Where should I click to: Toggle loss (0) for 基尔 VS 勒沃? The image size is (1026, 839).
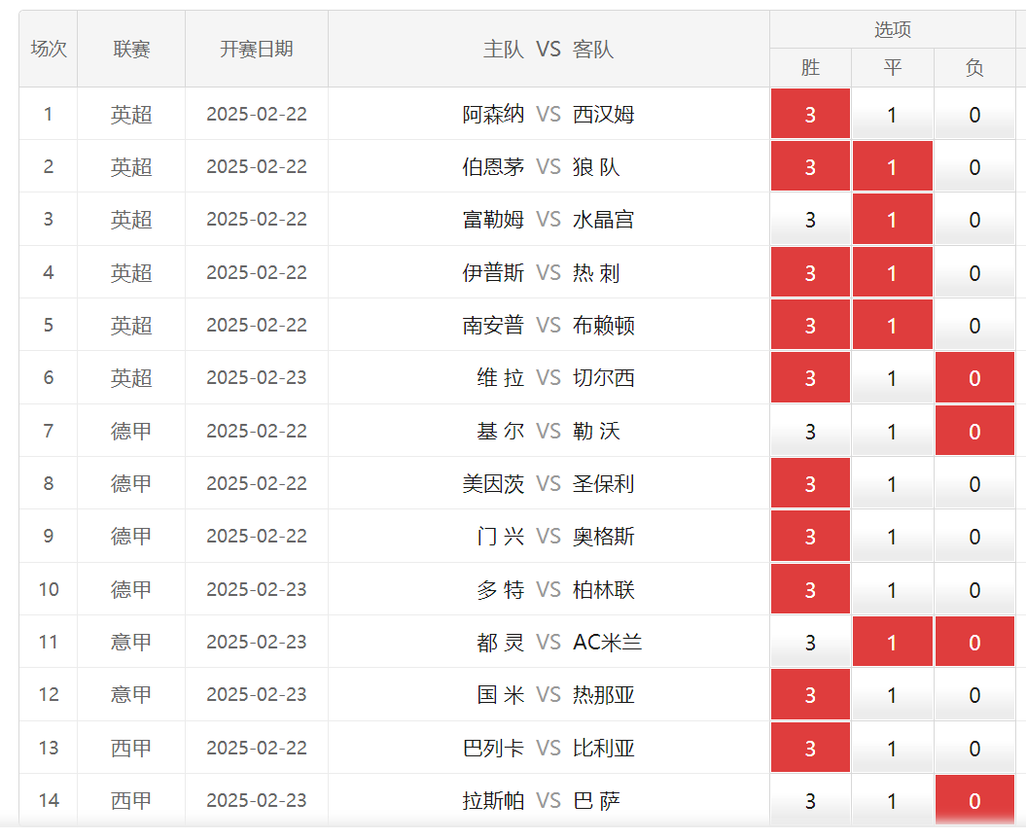[x=975, y=431]
